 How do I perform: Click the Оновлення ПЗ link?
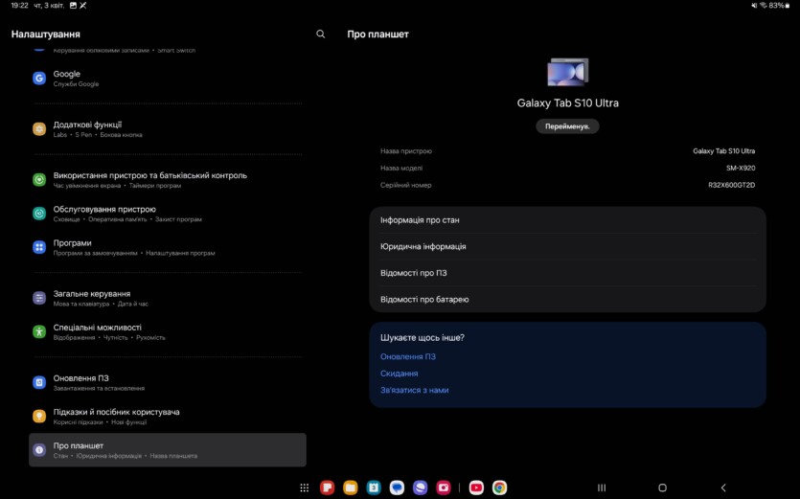coord(408,356)
